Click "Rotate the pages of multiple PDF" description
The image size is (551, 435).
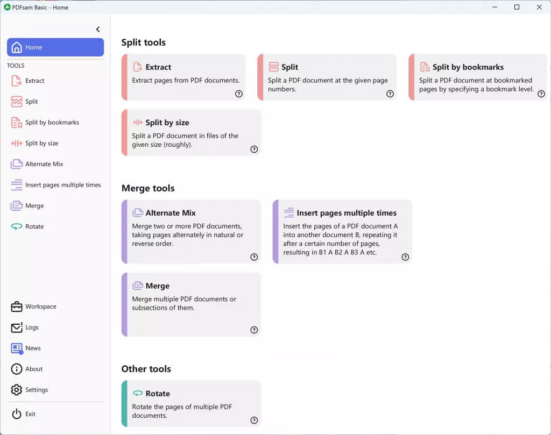click(x=182, y=407)
